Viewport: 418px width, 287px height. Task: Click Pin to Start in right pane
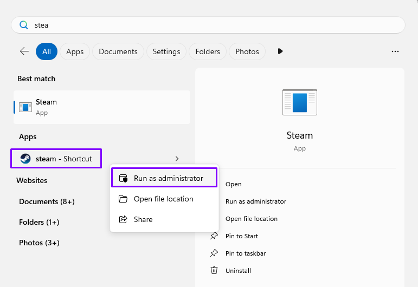[x=241, y=236]
